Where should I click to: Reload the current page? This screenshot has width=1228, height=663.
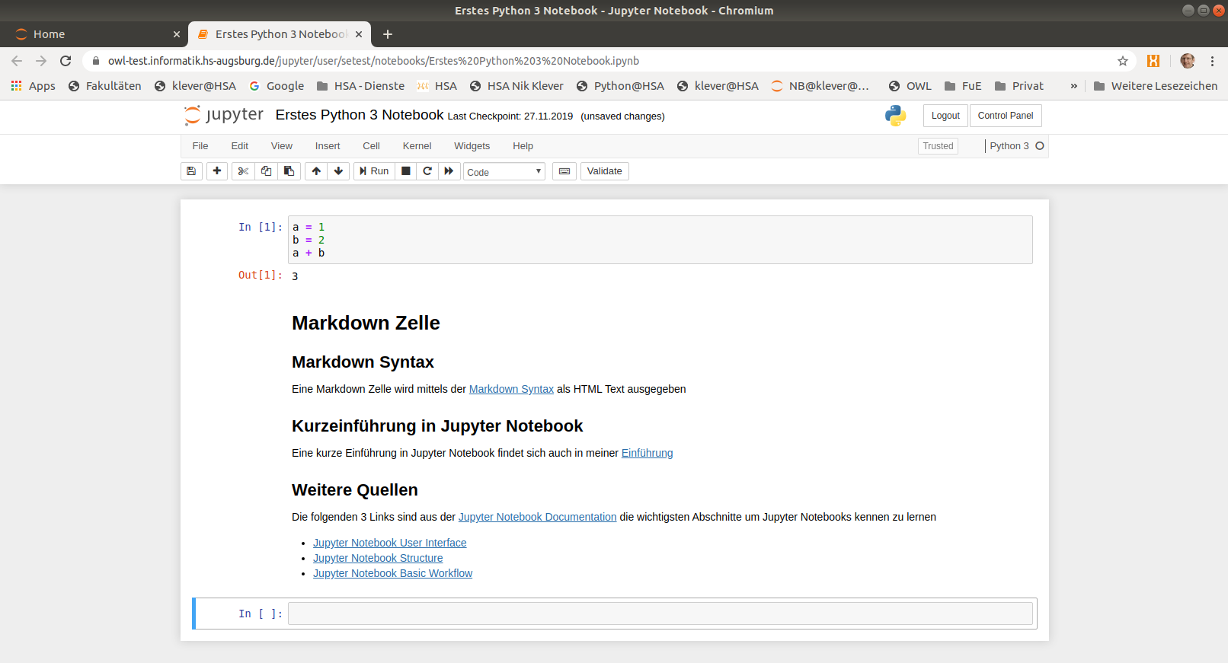click(66, 61)
